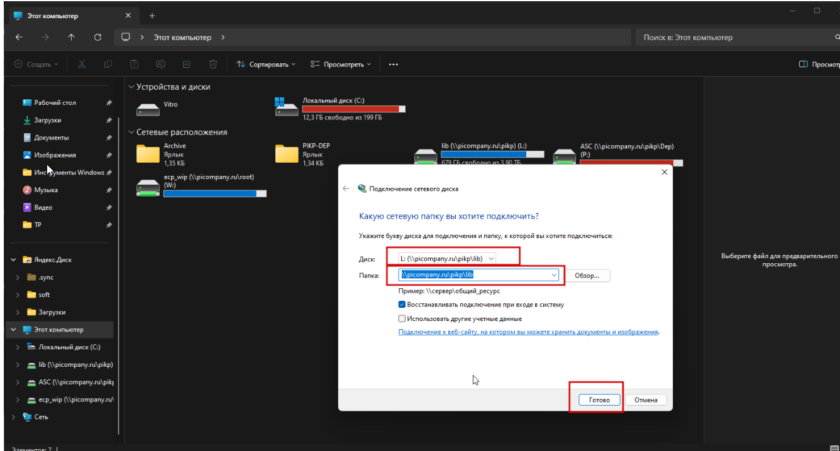Click the Refresh icon next to address bar
This screenshot has height=451, width=840.
97,38
